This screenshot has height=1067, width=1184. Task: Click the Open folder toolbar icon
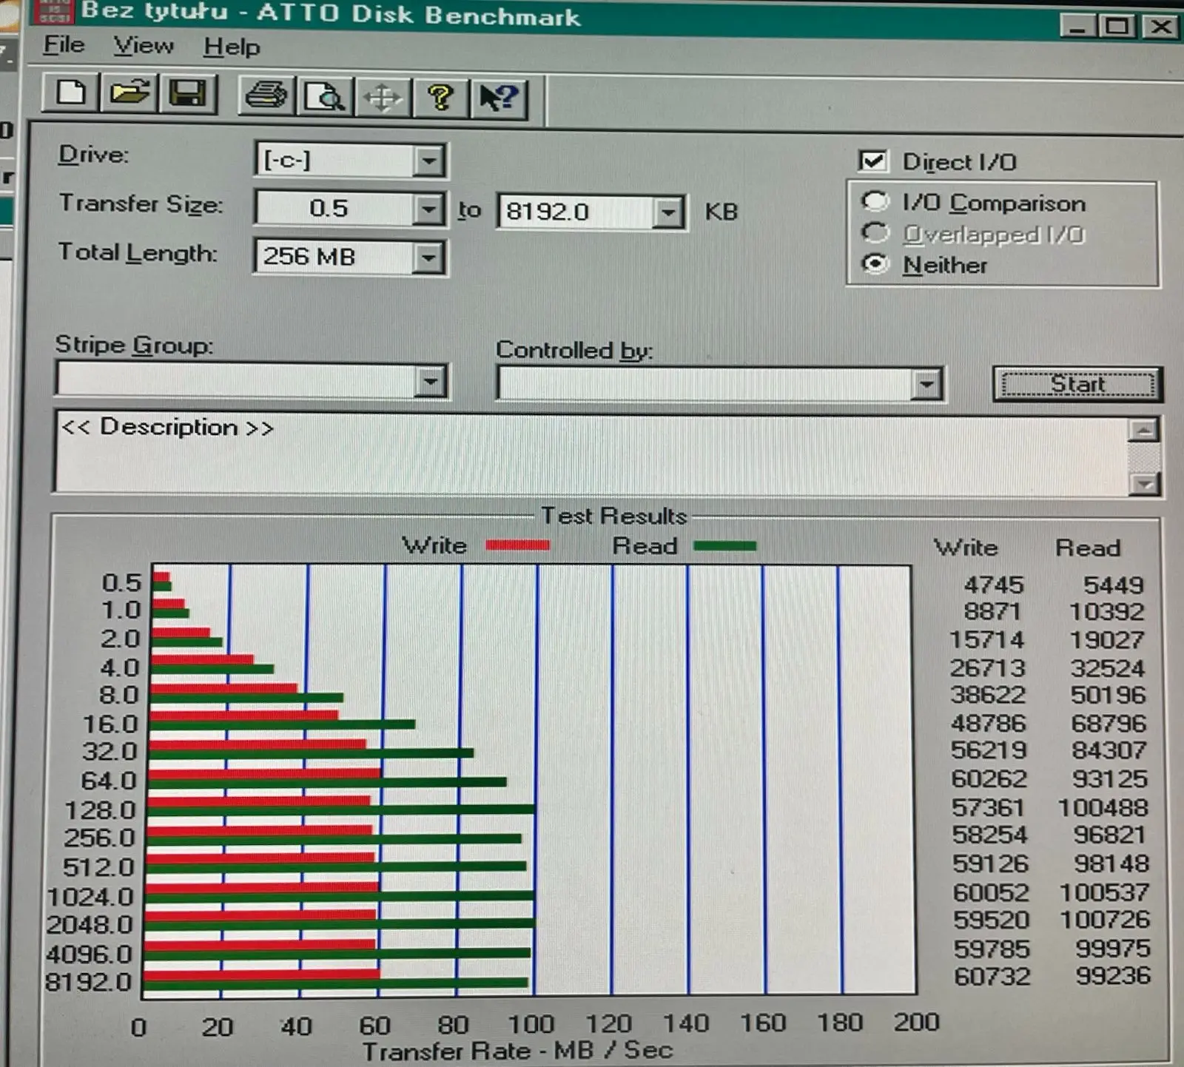129,94
